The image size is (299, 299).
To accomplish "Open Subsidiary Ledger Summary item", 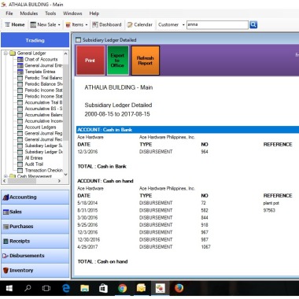I will coord(43,146).
